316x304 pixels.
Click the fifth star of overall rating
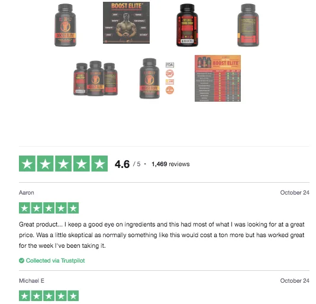[99, 164]
